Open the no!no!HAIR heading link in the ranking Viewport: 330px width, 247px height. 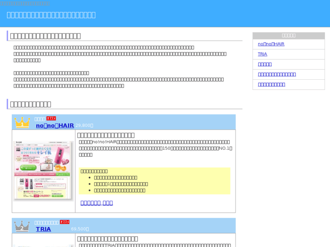click(55, 126)
